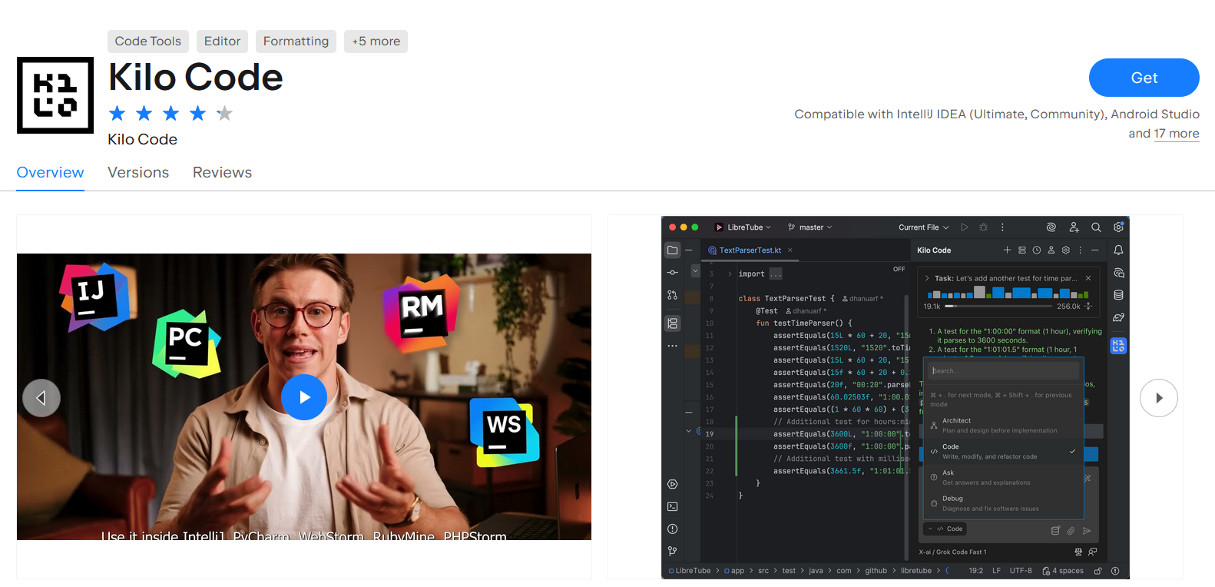
Task: Play the Kilo Code intro video
Action: pos(304,397)
